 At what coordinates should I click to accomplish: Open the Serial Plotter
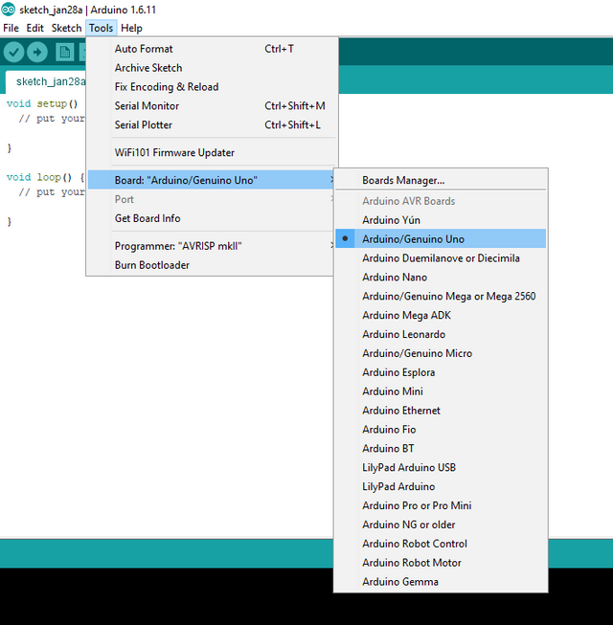pos(212,125)
